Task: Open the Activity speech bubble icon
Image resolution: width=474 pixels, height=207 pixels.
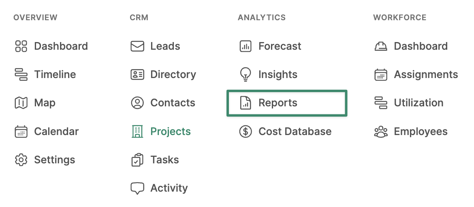Action: point(137,188)
